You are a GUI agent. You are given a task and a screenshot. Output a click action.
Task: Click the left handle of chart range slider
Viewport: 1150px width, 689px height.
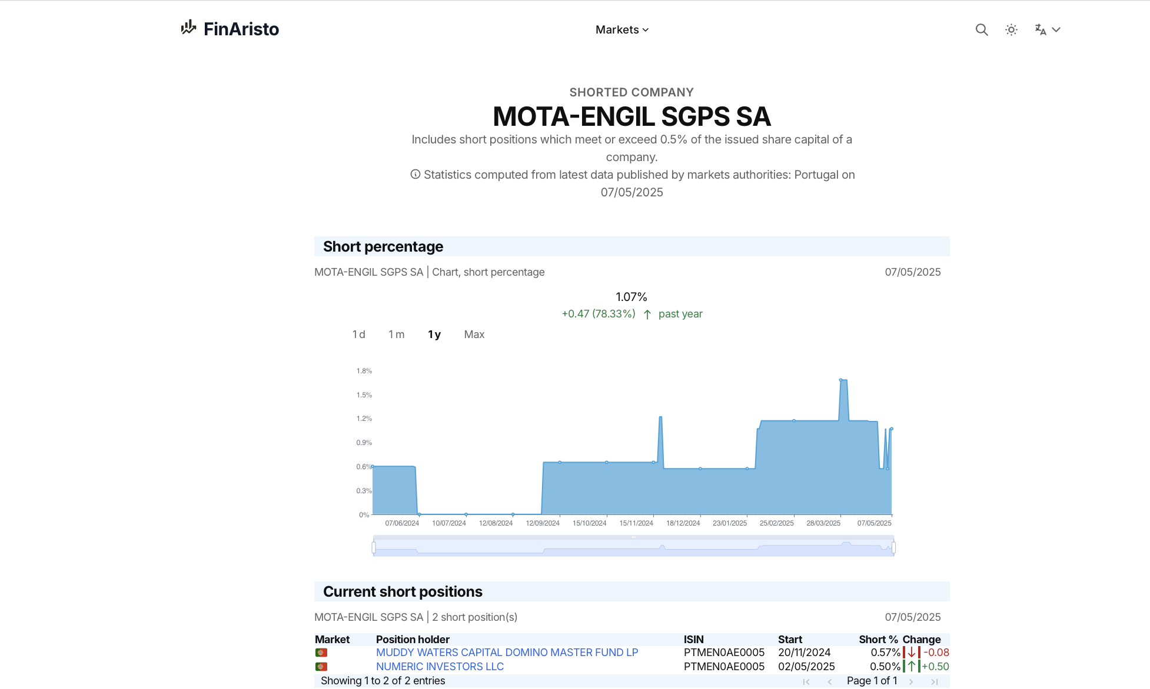point(374,548)
